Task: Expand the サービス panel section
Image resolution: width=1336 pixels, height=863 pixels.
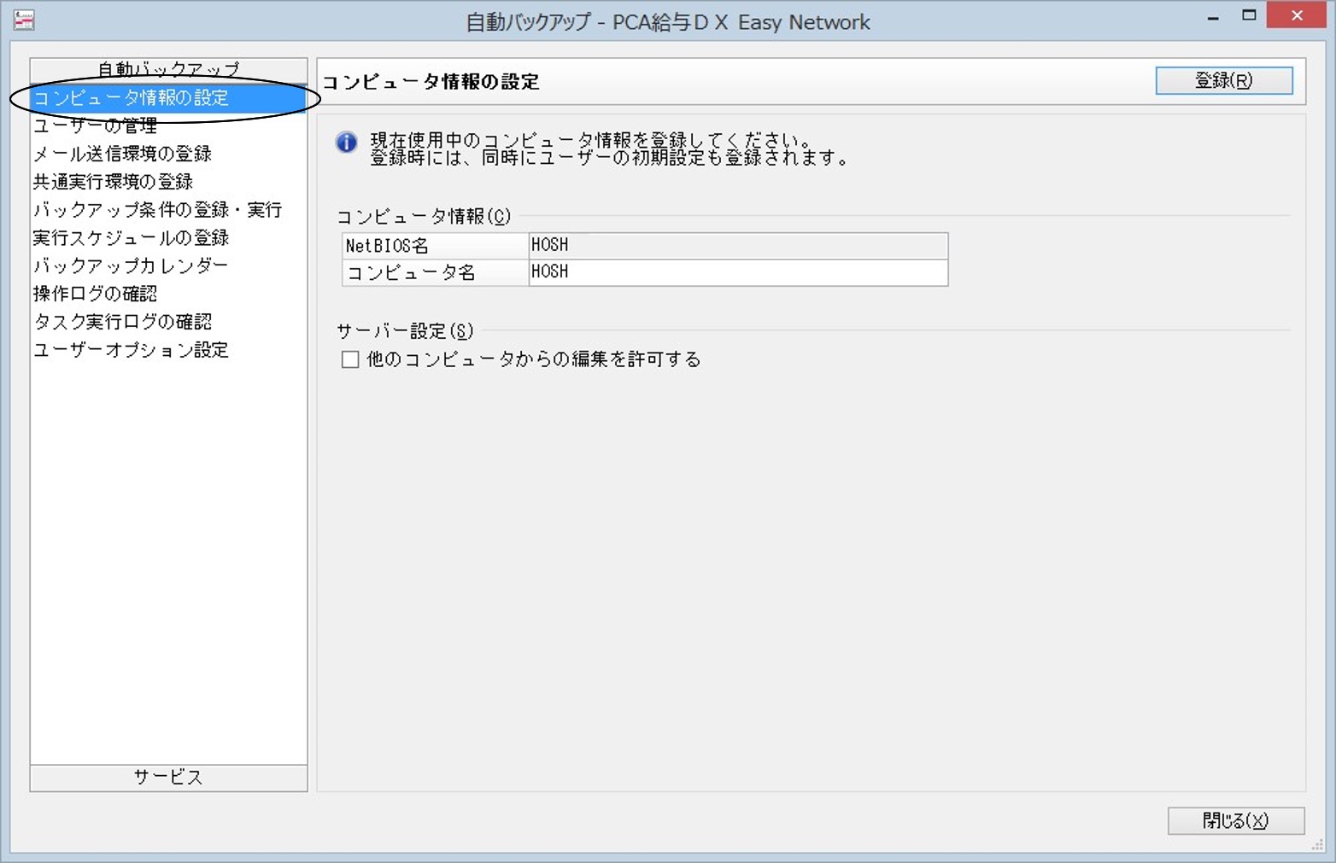Action: point(168,778)
